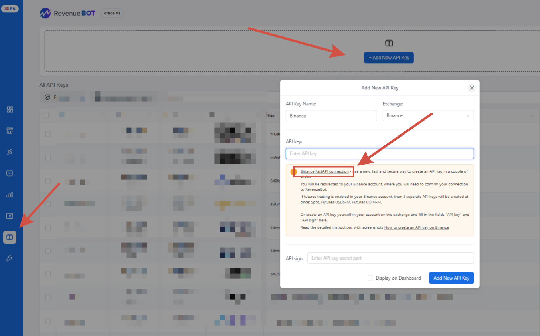The width and height of the screenshot is (540, 336).
Task: Open the marketplace store icon in sidebar
Action: pyautogui.click(x=10, y=131)
